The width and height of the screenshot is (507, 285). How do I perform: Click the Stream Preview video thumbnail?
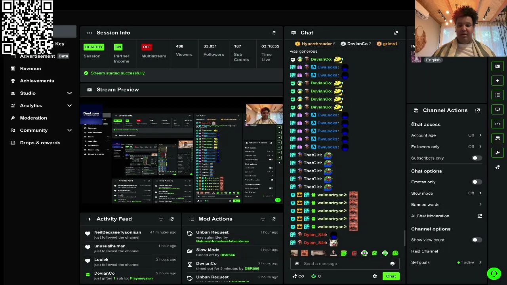(181, 154)
